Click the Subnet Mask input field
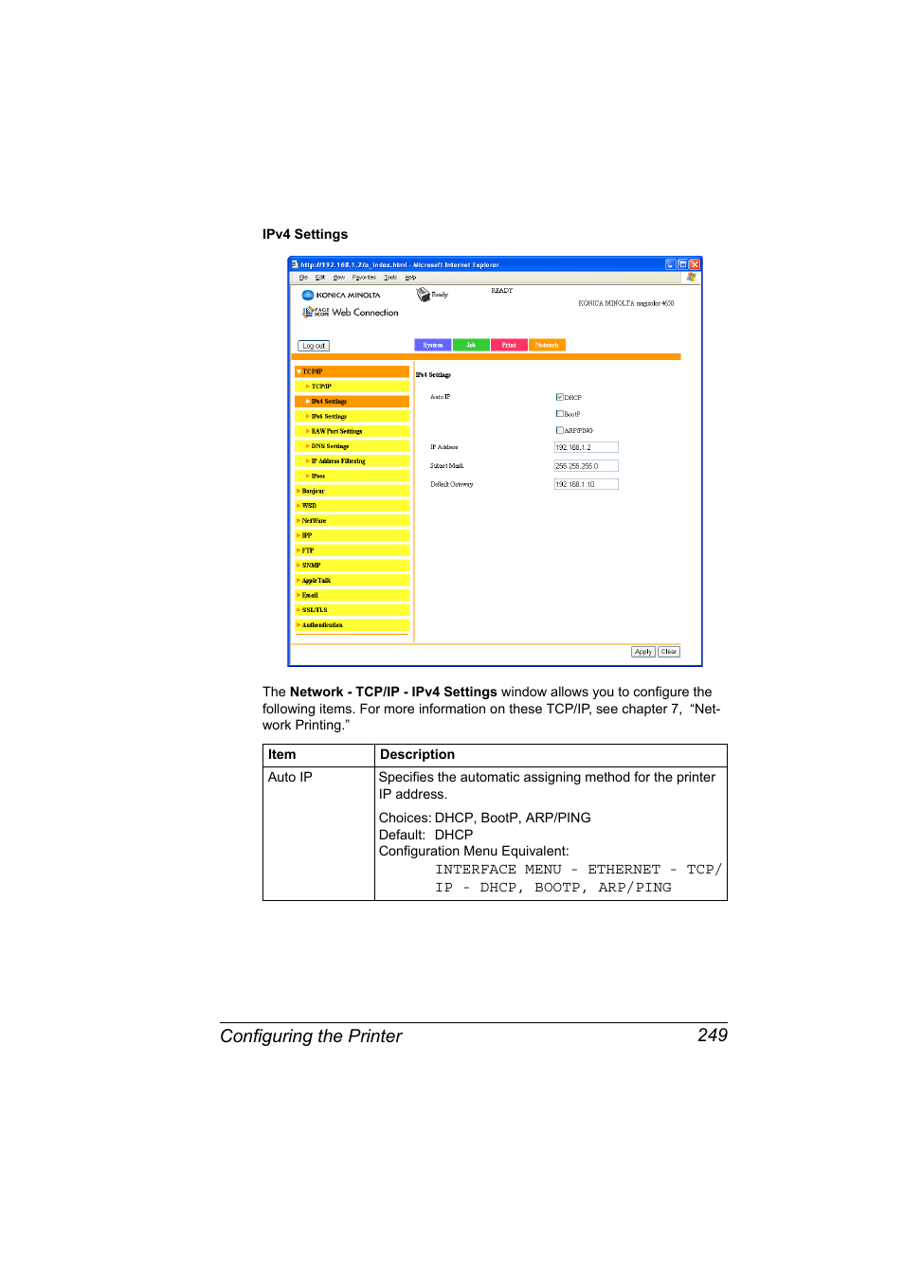The height and width of the screenshot is (1279, 904). coord(587,466)
